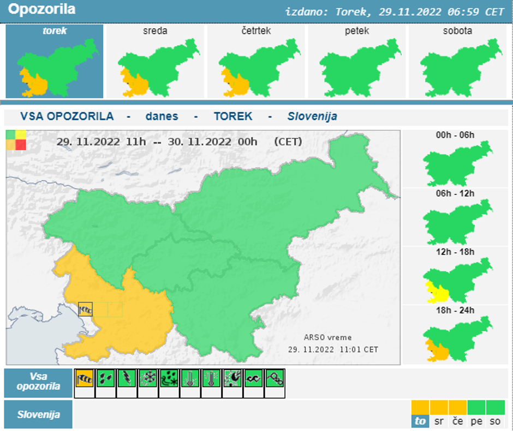The height and width of the screenshot is (431, 513).
Task: Click the wavy line warning icon
Action: [253, 379]
